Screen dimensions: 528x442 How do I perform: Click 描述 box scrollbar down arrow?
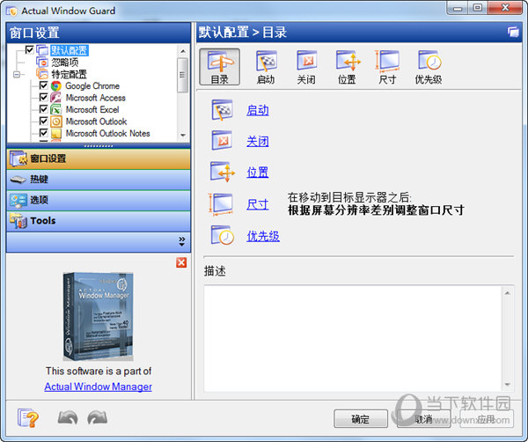tap(508, 385)
